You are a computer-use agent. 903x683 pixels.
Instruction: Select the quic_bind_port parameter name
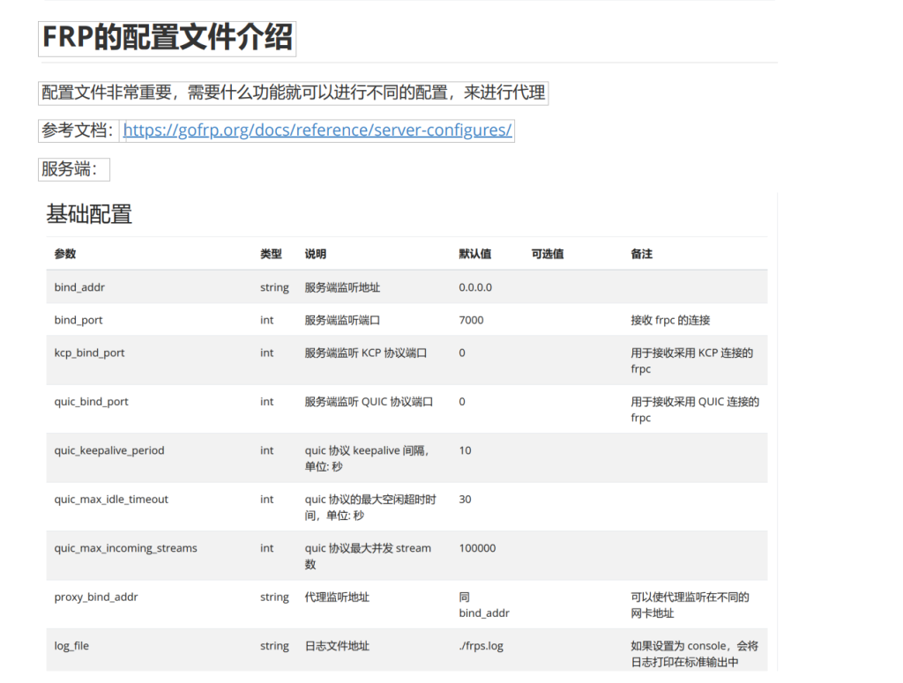[91, 402]
